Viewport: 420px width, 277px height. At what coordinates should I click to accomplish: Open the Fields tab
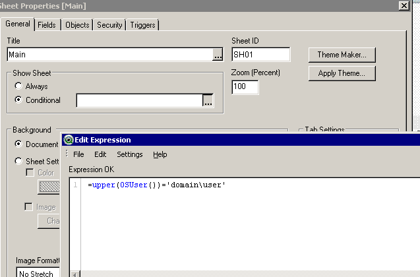tap(47, 25)
